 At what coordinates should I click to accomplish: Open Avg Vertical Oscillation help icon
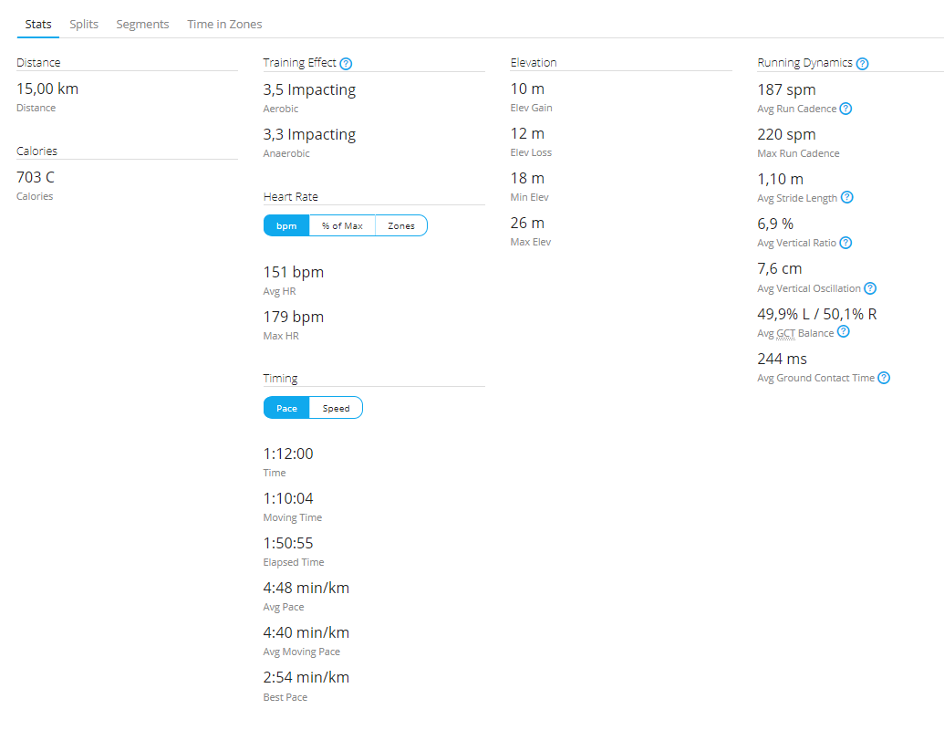click(870, 288)
